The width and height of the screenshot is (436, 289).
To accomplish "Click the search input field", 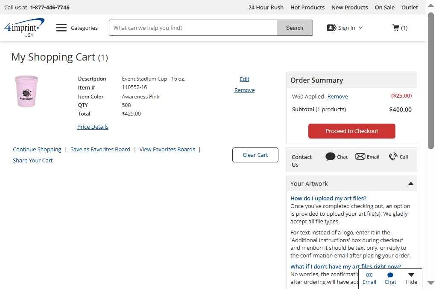I will (193, 28).
